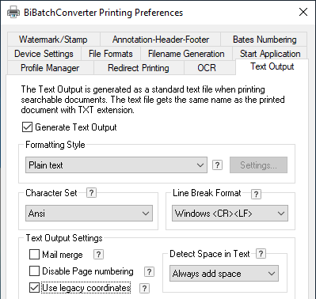
Task: Expand the Plain text formatting dropdown
Action: [116, 165]
